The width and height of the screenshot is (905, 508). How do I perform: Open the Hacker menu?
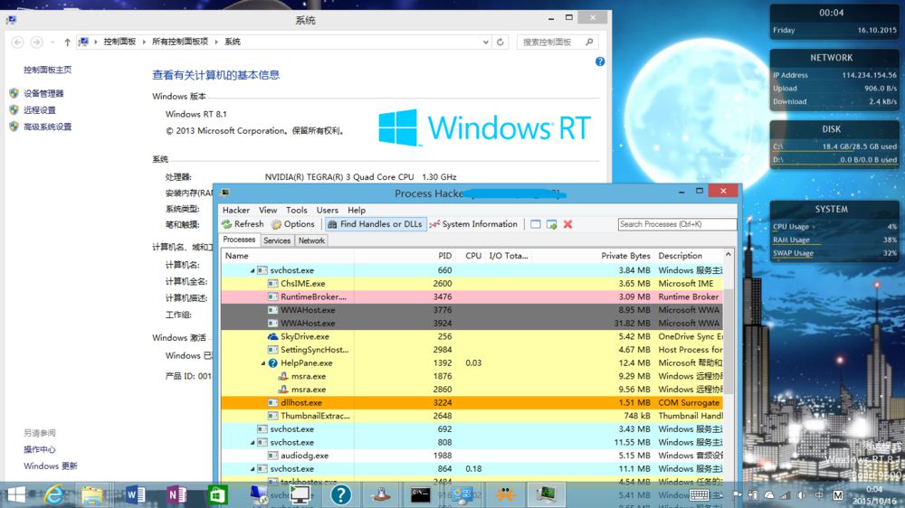click(236, 210)
